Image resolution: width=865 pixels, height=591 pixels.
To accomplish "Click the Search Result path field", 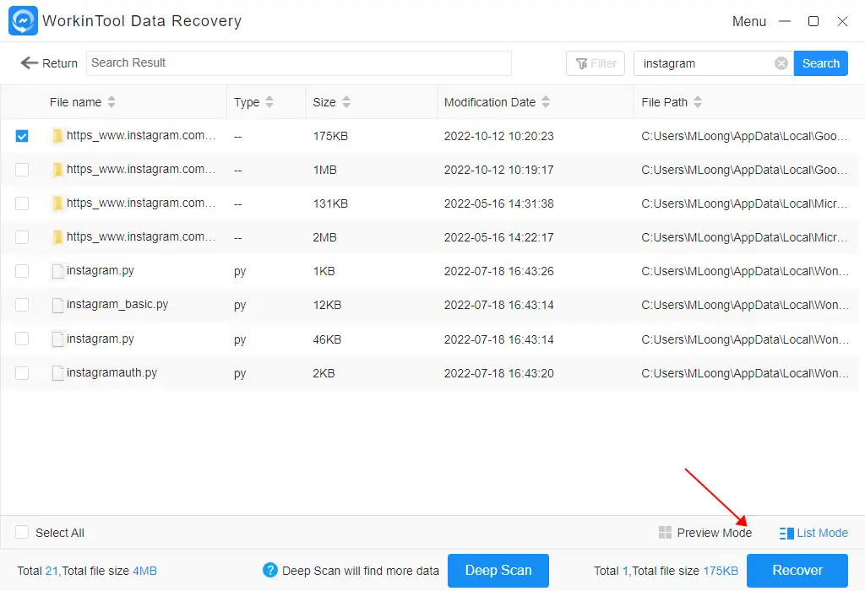I will (x=298, y=62).
